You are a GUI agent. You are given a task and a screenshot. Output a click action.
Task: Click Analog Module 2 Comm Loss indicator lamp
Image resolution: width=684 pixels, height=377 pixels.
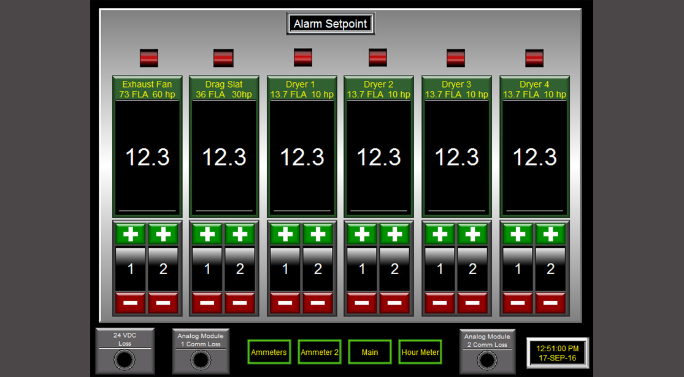point(487,360)
